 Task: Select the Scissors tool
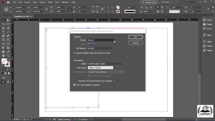(3, 44)
